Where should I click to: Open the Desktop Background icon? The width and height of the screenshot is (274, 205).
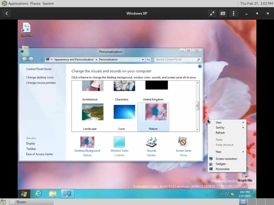click(87, 142)
